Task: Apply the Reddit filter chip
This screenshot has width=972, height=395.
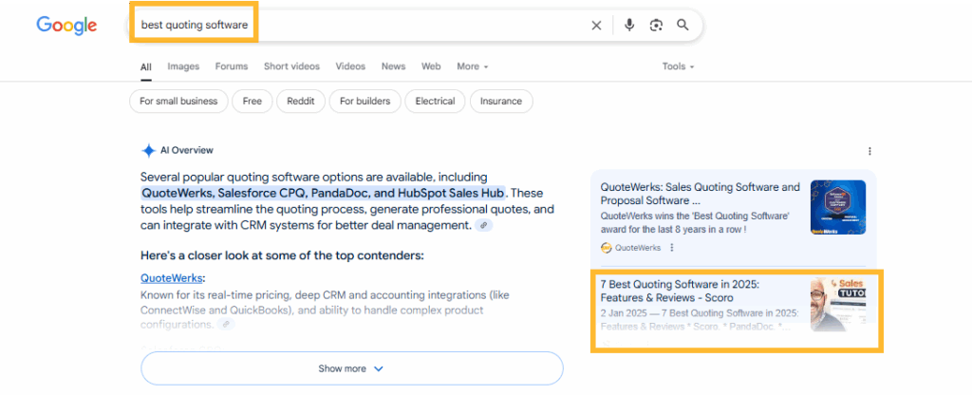Action: coord(302,101)
